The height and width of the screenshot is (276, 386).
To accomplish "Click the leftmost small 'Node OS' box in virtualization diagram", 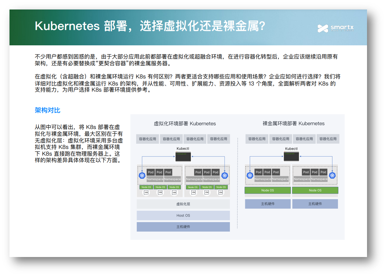I will 146,187.
